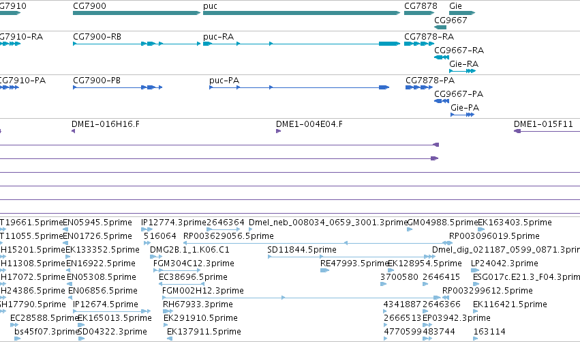Select the EK165013.5prime EST label
580x342 pixels.
(x=115, y=318)
